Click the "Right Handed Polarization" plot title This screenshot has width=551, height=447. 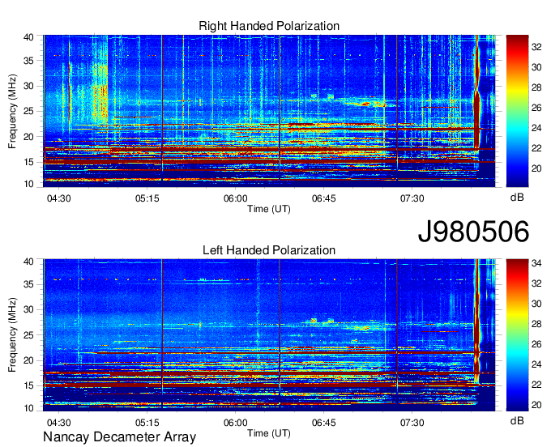tap(269, 26)
